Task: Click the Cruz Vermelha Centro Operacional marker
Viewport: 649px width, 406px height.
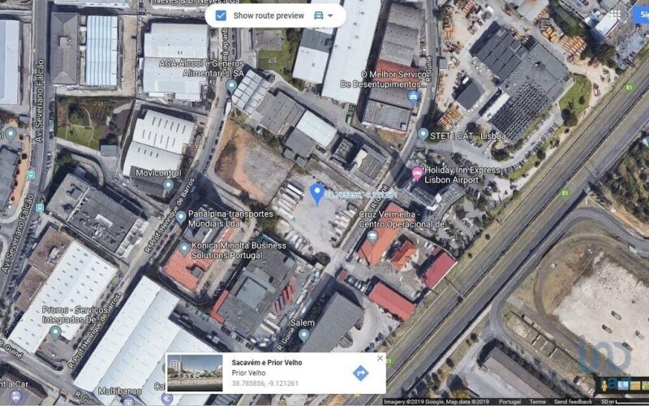Action: [x=372, y=237]
